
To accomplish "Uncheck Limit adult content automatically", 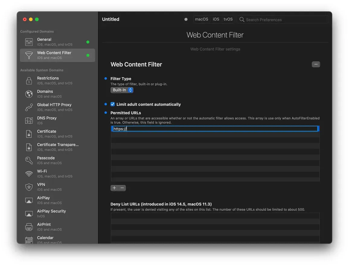I will coord(112,104).
